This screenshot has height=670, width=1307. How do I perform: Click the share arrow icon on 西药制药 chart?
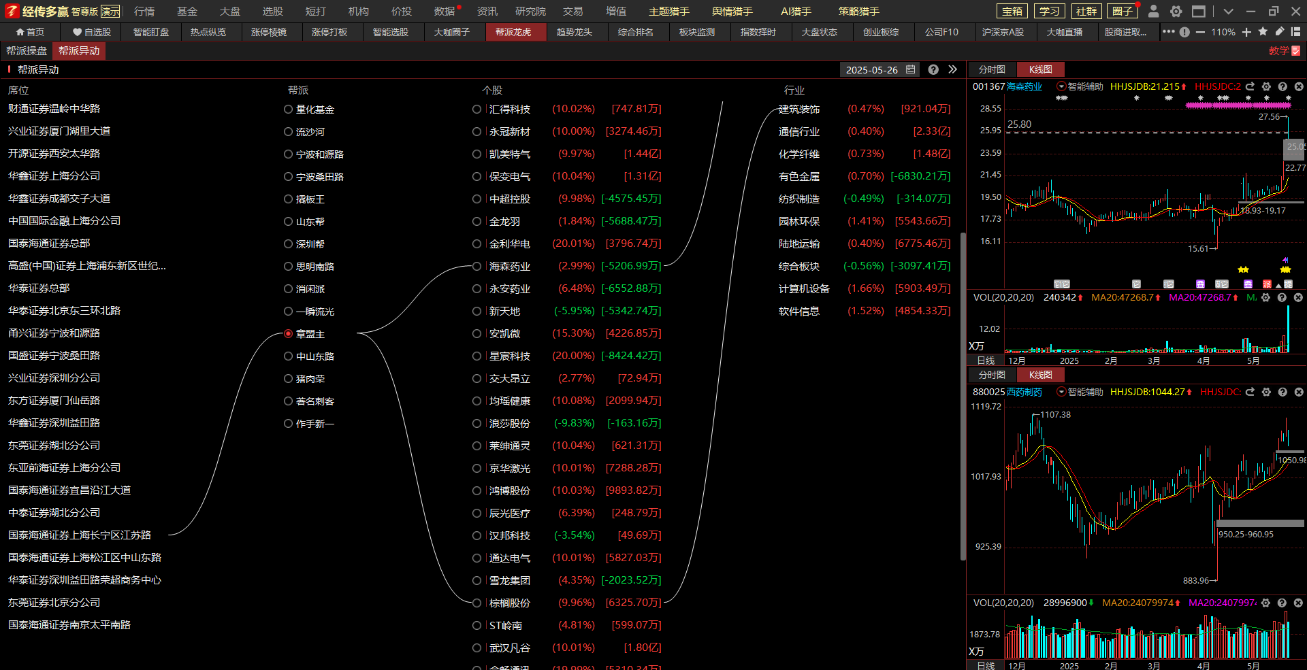coord(1250,392)
